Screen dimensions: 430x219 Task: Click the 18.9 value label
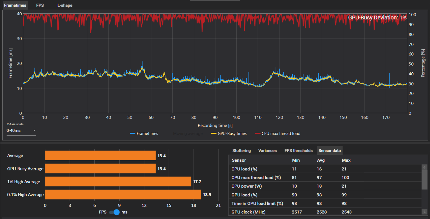(x=207, y=195)
